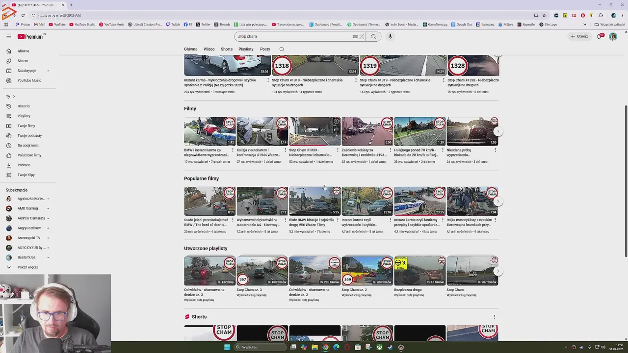This screenshot has height=353, width=628.
Task: Switch to the channel's Główna tab
Action: [x=190, y=49]
